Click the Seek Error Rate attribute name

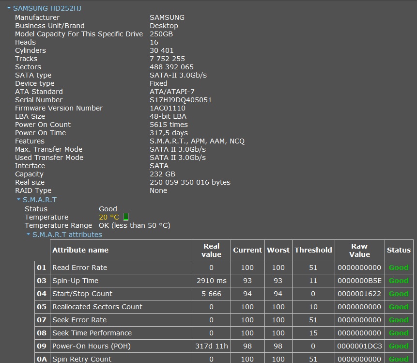(x=79, y=319)
